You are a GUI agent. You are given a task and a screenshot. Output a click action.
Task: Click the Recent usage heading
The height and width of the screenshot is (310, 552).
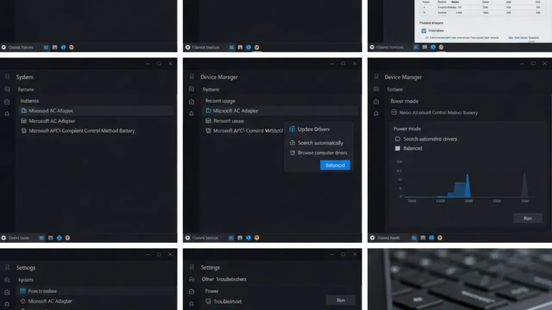pyautogui.click(x=220, y=101)
